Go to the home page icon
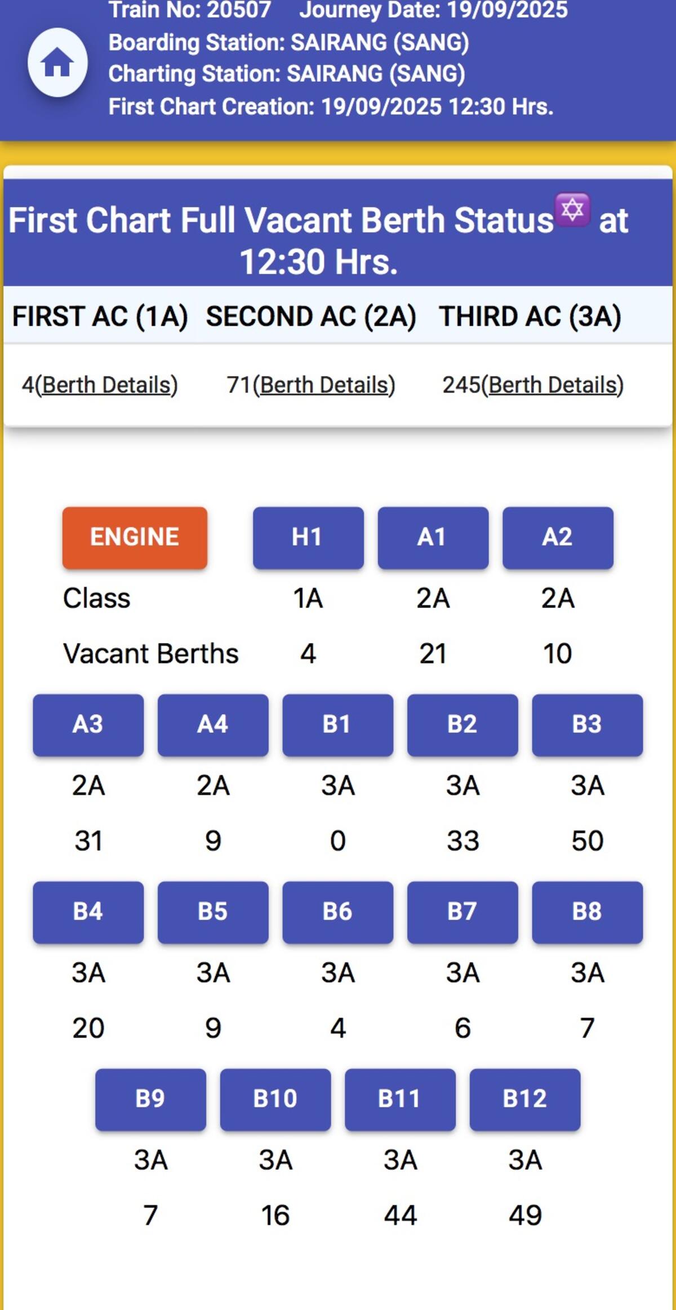The image size is (676, 1310). (57, 62)
